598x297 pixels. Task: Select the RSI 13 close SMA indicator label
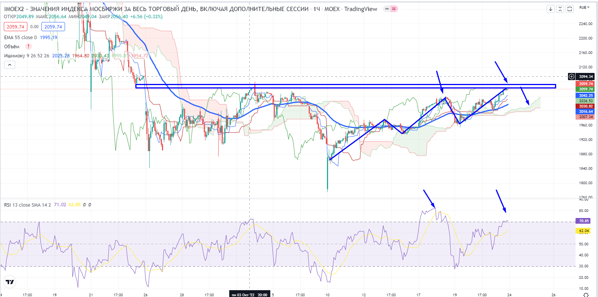[28, 205]
